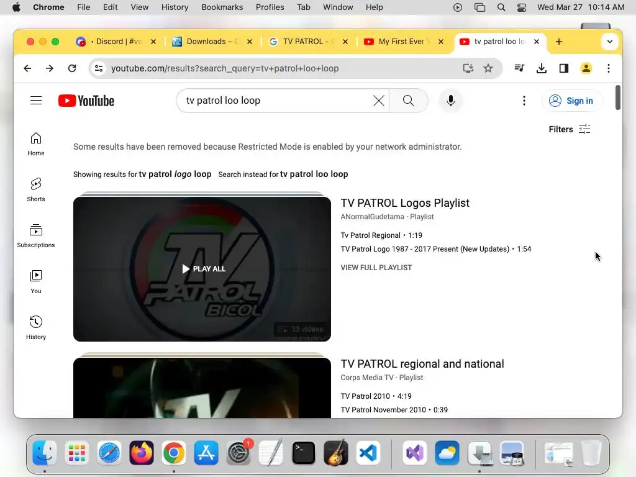This screenshot has height=477, width=636.
Task: Open a new tab with the plus button
Action: [559, 42]
